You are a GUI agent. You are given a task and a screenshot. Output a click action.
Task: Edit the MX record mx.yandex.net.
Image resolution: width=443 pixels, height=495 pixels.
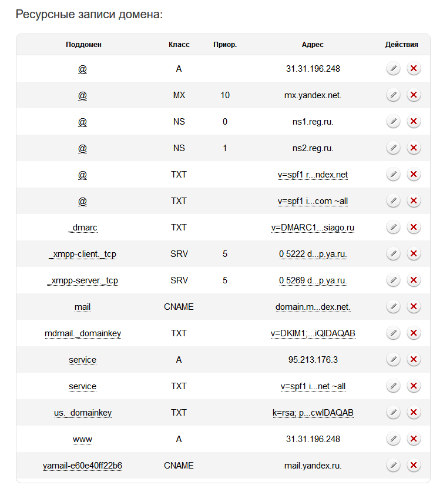(393, 95)
